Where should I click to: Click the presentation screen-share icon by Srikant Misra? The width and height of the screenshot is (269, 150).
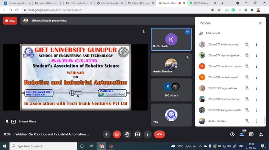click(x=13, y=122)
